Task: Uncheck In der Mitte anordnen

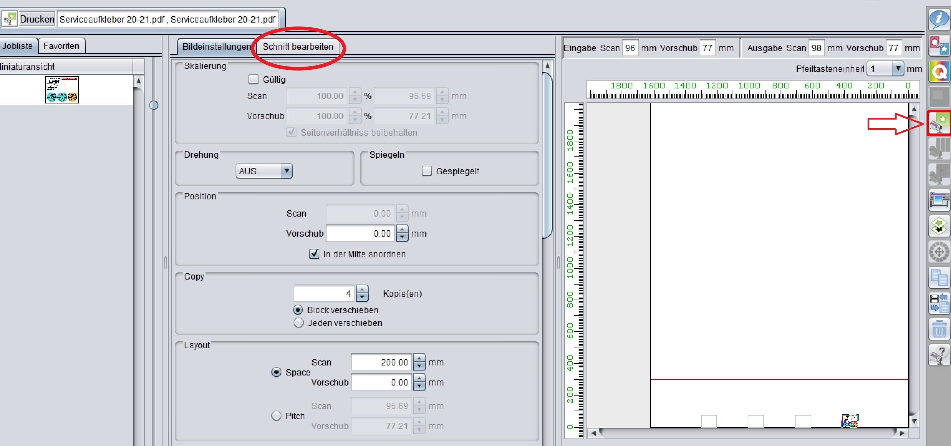Action: point(314,254)
